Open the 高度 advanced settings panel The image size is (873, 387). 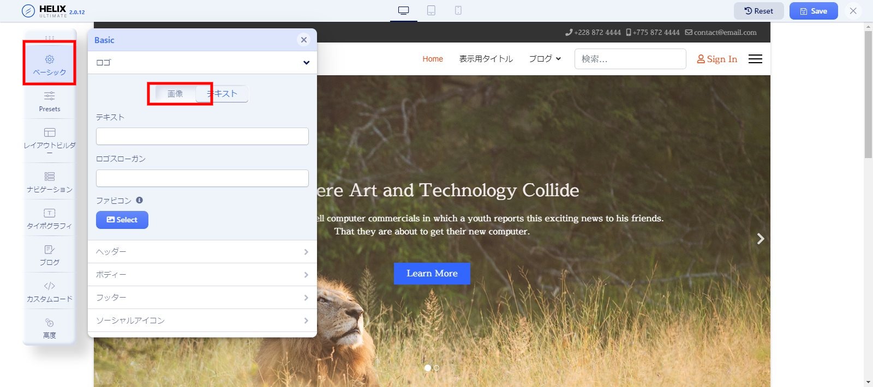[x=50, y=328]
